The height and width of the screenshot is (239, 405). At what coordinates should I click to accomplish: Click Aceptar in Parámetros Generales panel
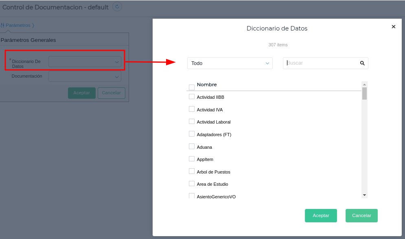tap(81, 93)
